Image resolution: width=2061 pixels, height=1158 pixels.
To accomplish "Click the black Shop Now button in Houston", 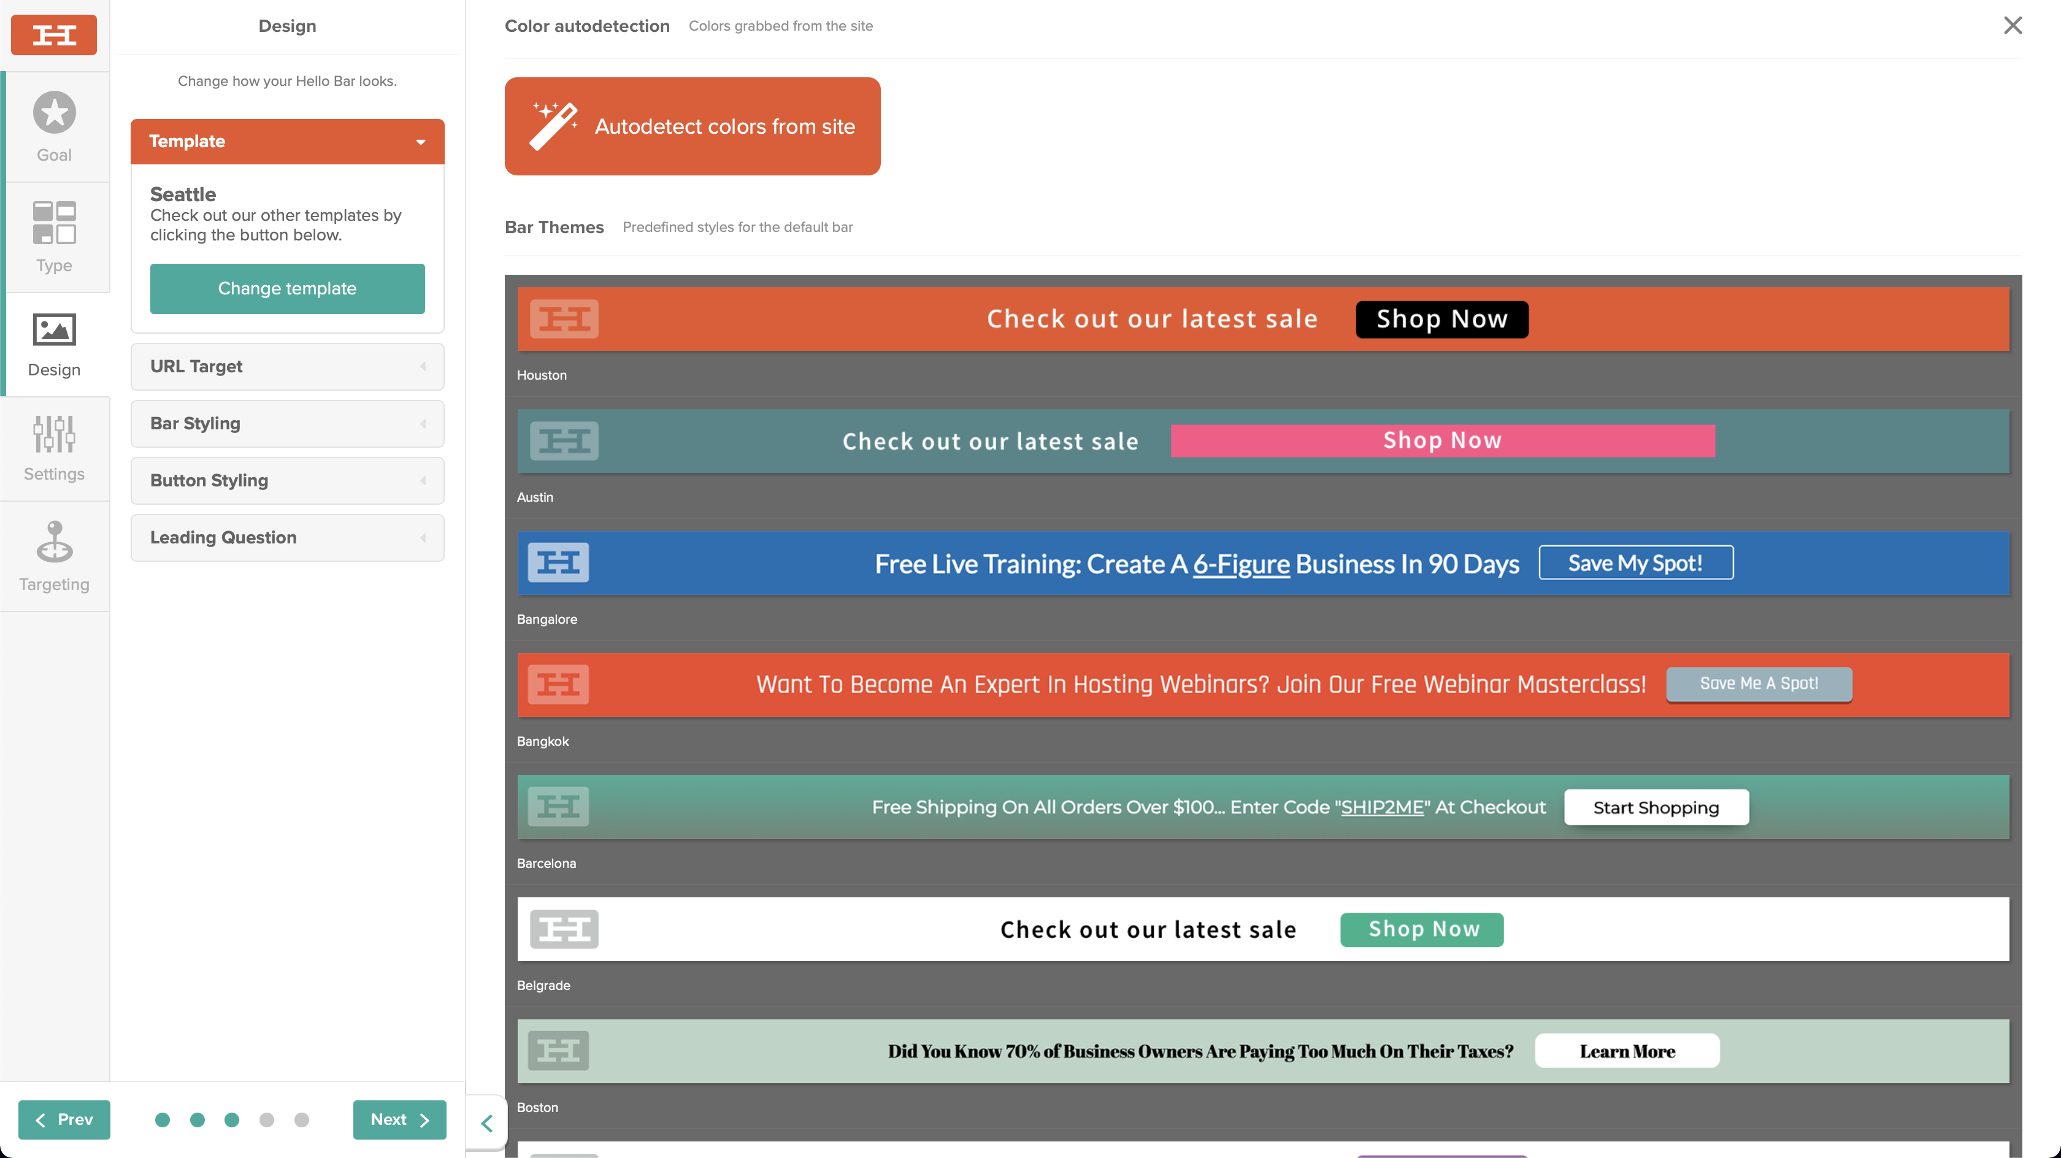I will tap(1441, 320).
